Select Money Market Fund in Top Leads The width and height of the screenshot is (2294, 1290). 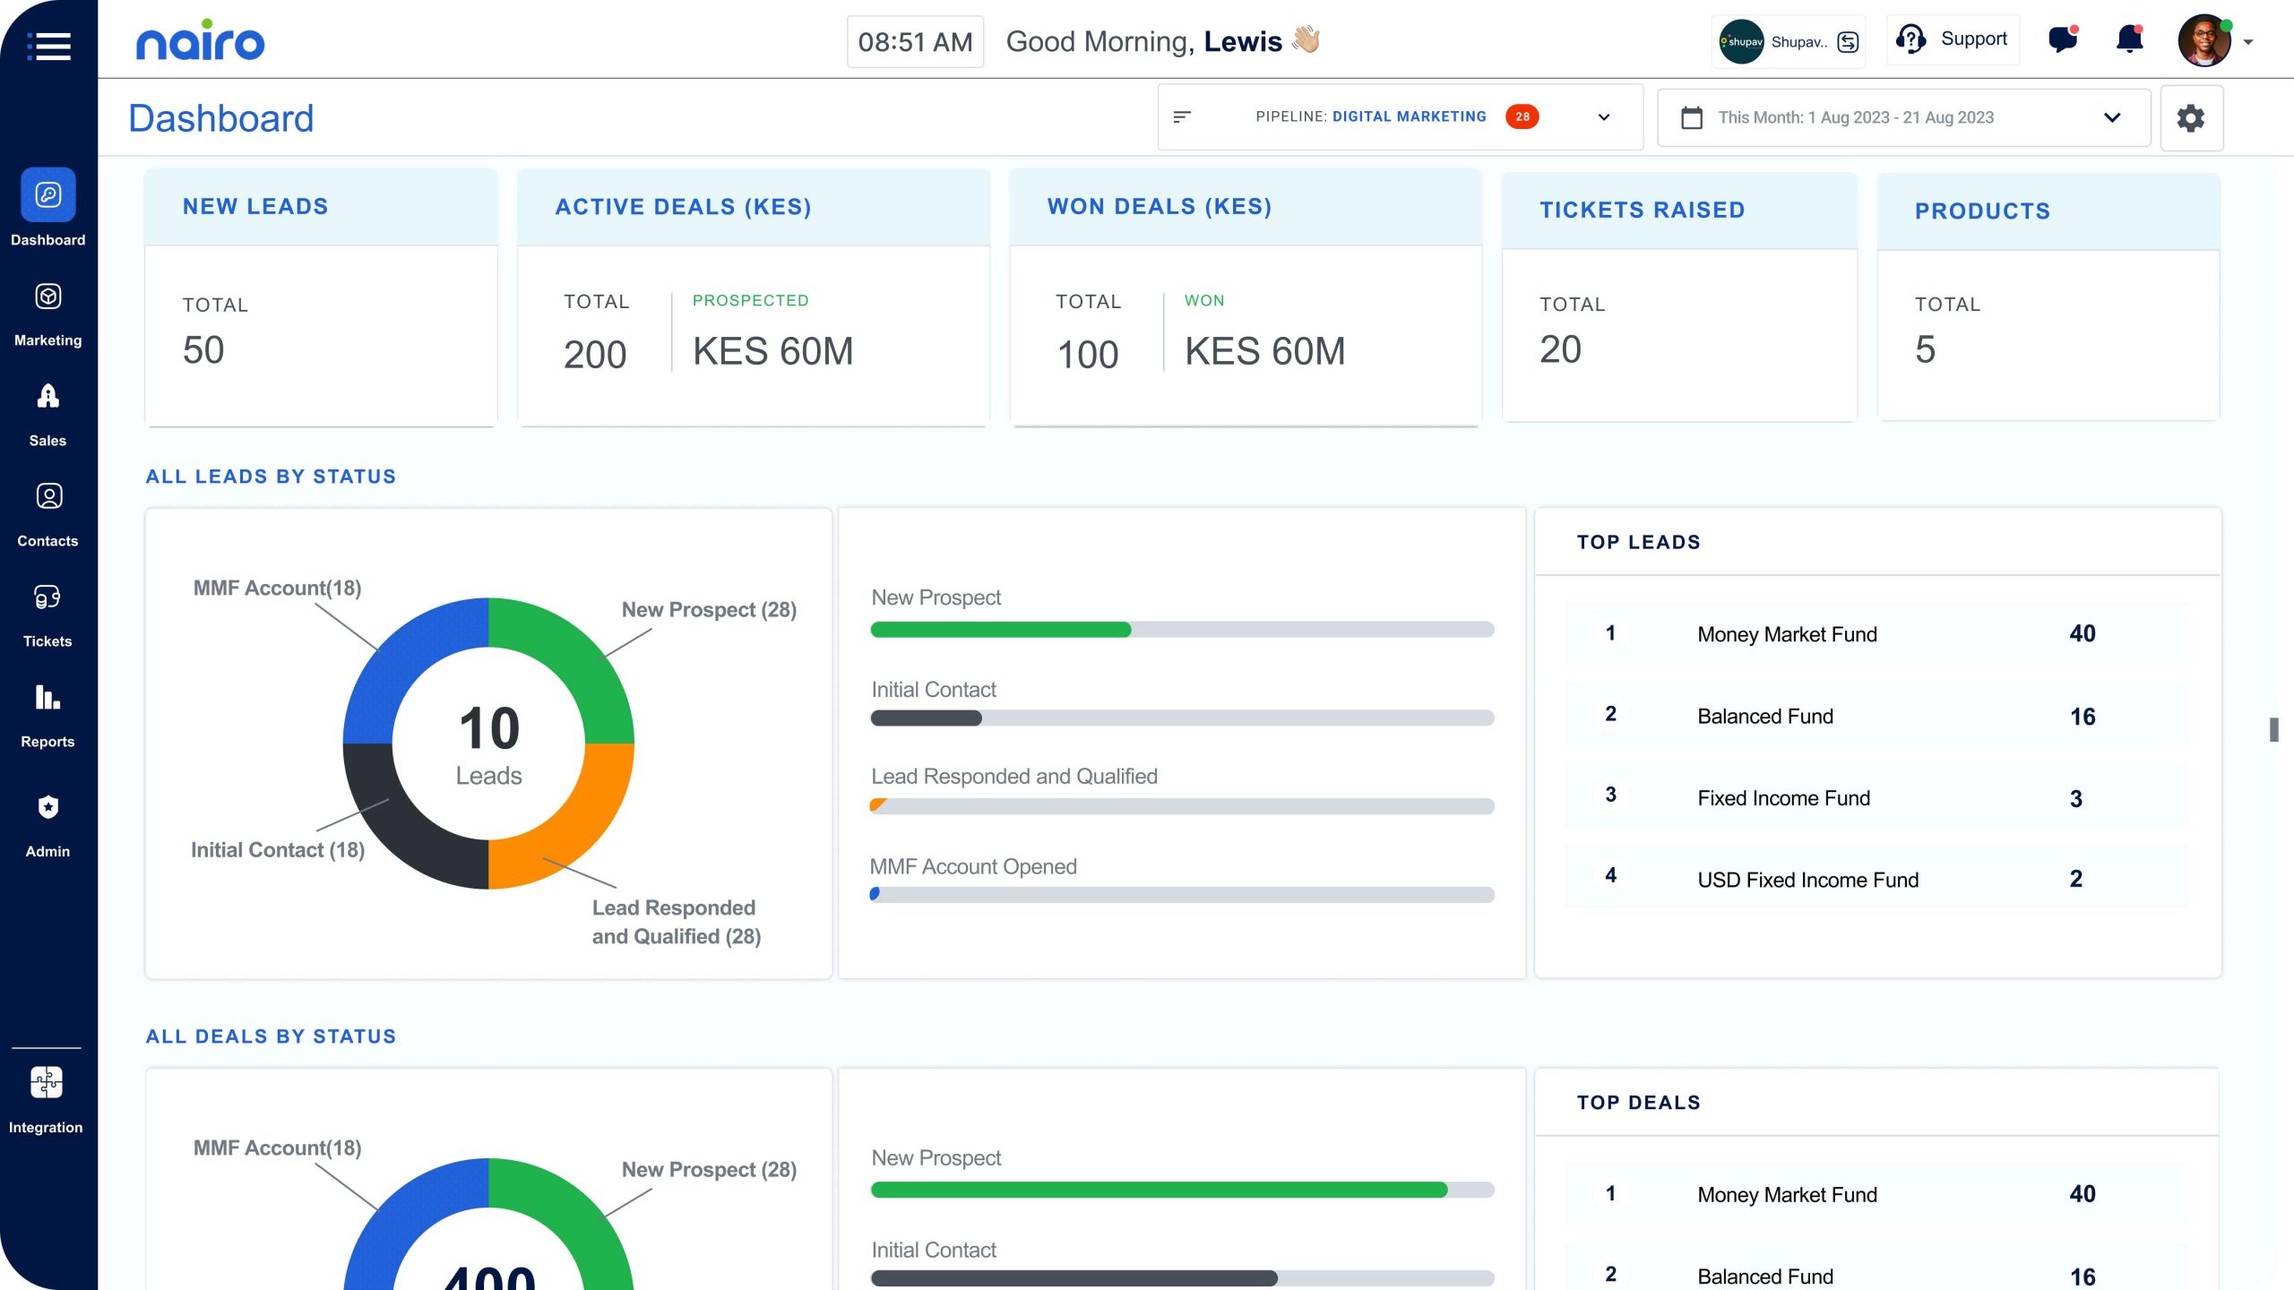pyautogui.click(x=1877, y=634)
